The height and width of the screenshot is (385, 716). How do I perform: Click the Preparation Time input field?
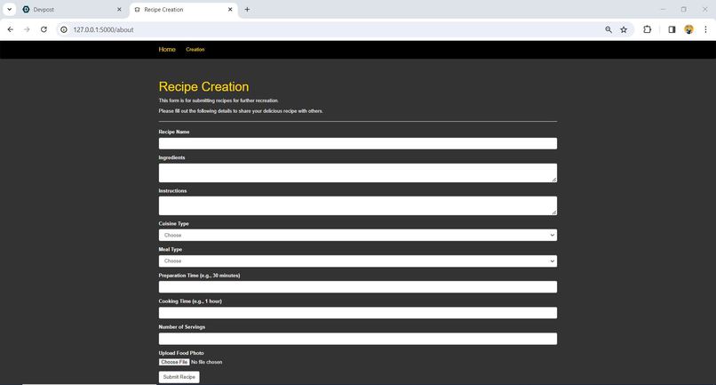coord(357,287)
